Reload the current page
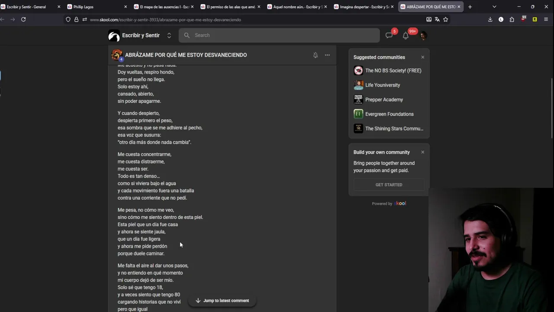This screenshot has height=312, width=554. coord(23,19)
